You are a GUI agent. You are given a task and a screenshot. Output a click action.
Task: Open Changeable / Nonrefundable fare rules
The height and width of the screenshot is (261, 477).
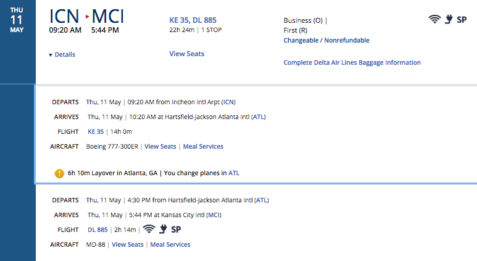pyautogui.click(x=326, y=40)
